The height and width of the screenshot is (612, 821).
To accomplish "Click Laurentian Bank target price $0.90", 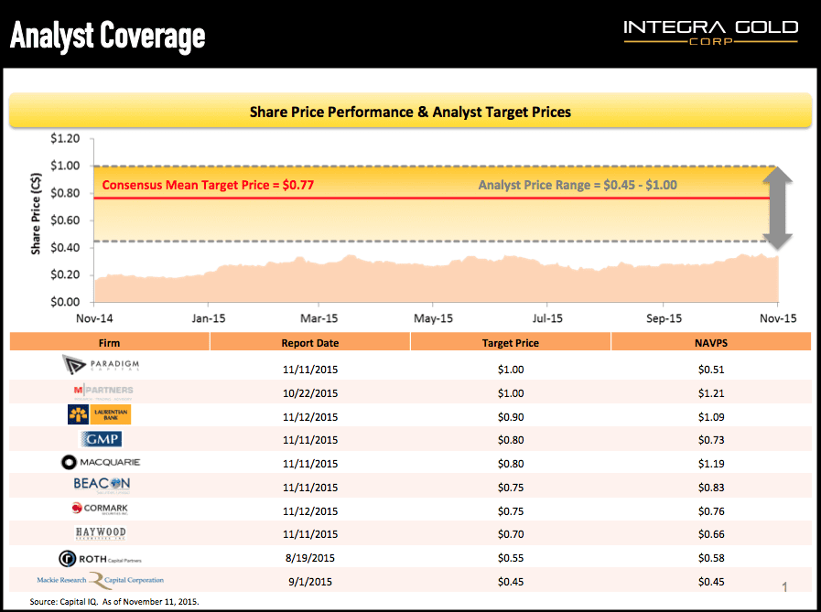I will pos(511,417).
